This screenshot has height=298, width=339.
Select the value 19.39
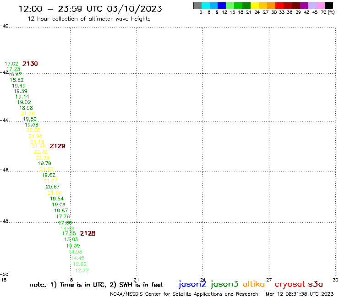(x=21, y=91)
